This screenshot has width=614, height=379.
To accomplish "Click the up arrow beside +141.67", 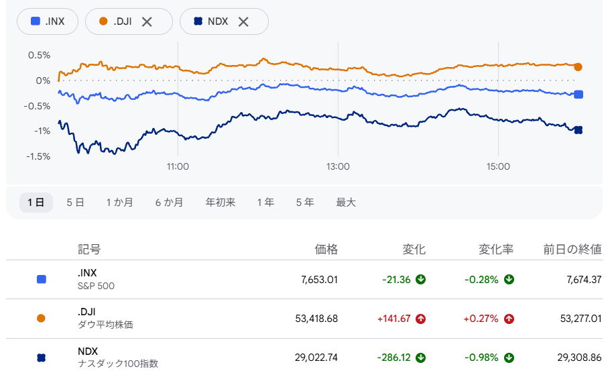I will (420, 319).
